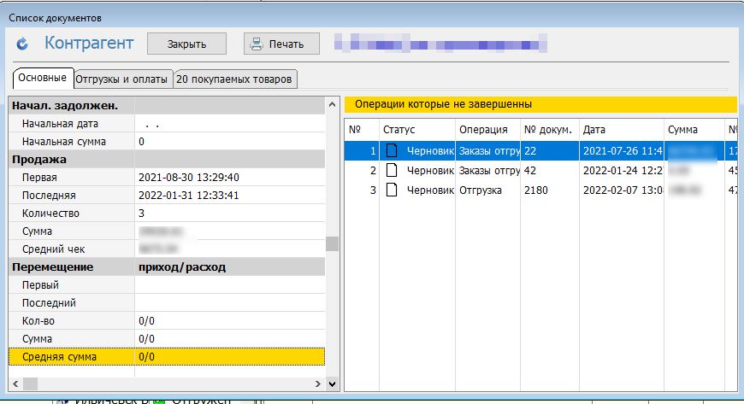Click the document icon in row 1
Image resolution: width=744 pixels, height=404 pixels.
pos(393,150)
